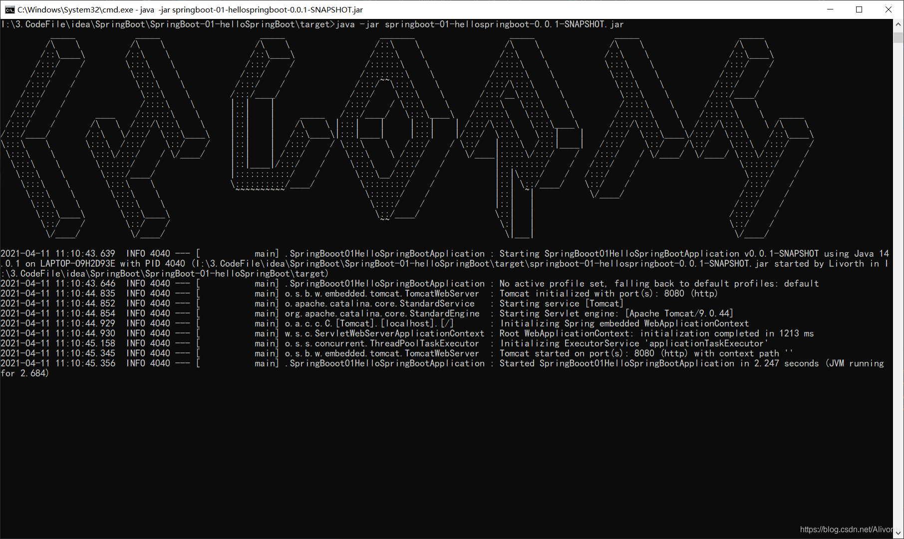Click 'org.apache.catalina.core.StandardEngine' logger name

pos(382,313)
